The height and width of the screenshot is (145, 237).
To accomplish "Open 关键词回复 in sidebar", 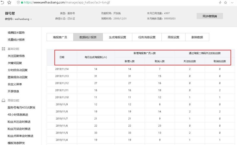I will (x=15, y=63).
